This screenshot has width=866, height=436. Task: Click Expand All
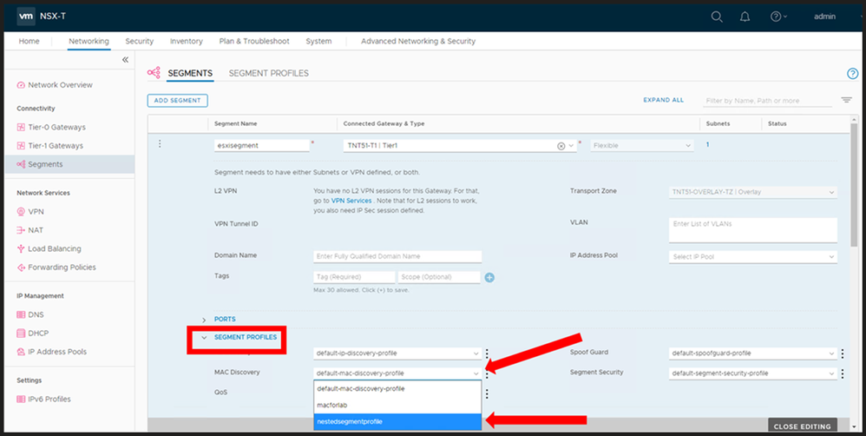coord(663,100)
